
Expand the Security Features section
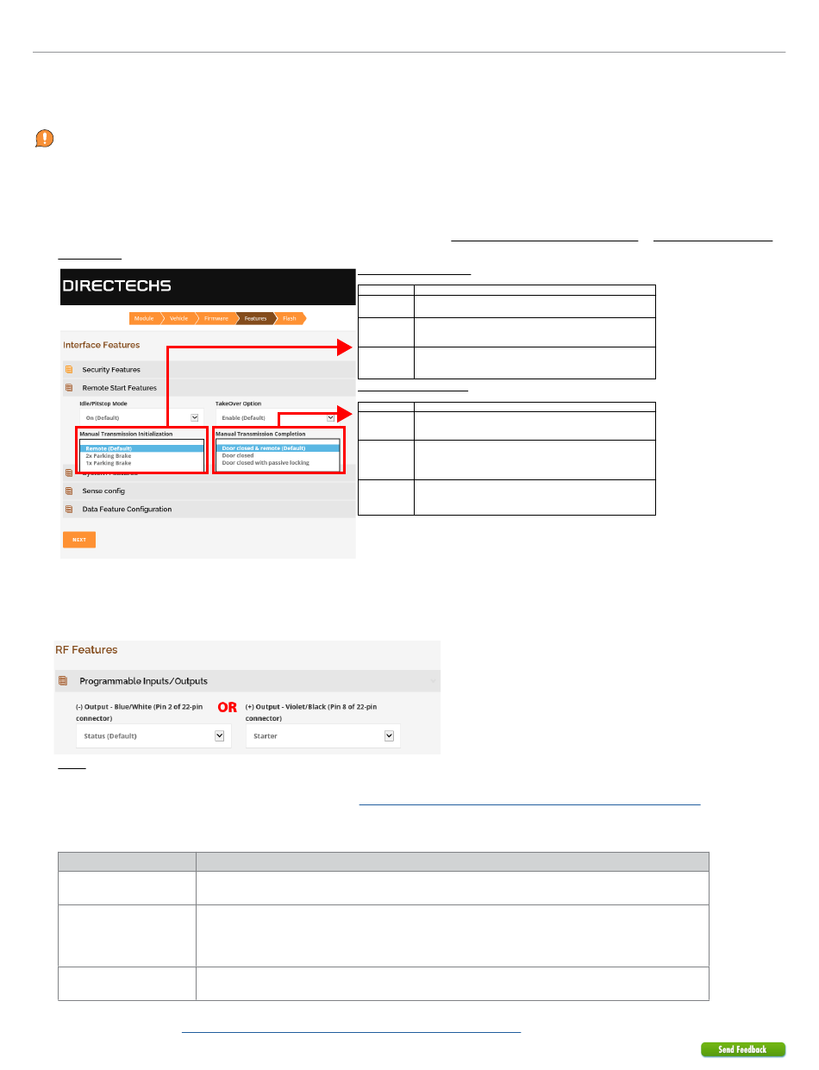pos(111,370)
